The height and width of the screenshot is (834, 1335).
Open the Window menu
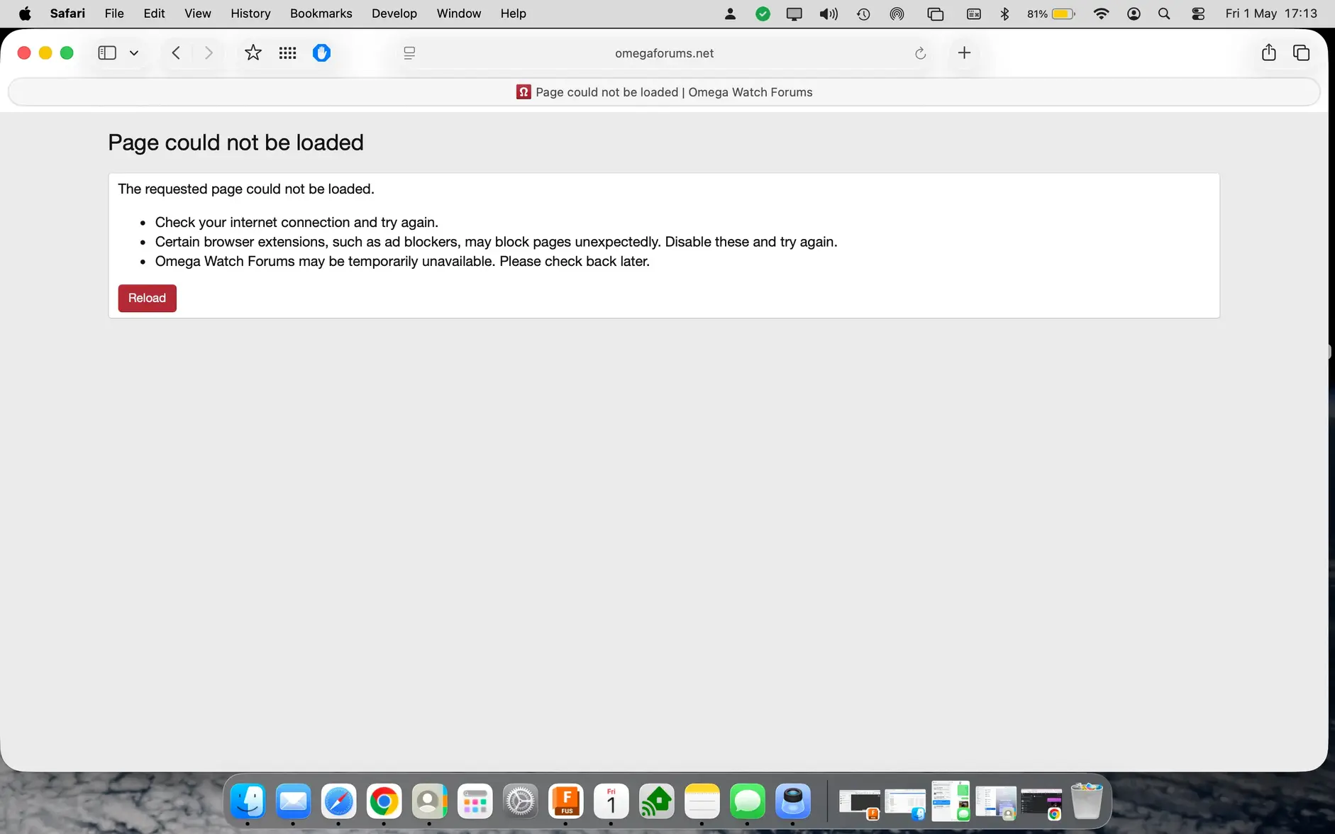[458, 13]
